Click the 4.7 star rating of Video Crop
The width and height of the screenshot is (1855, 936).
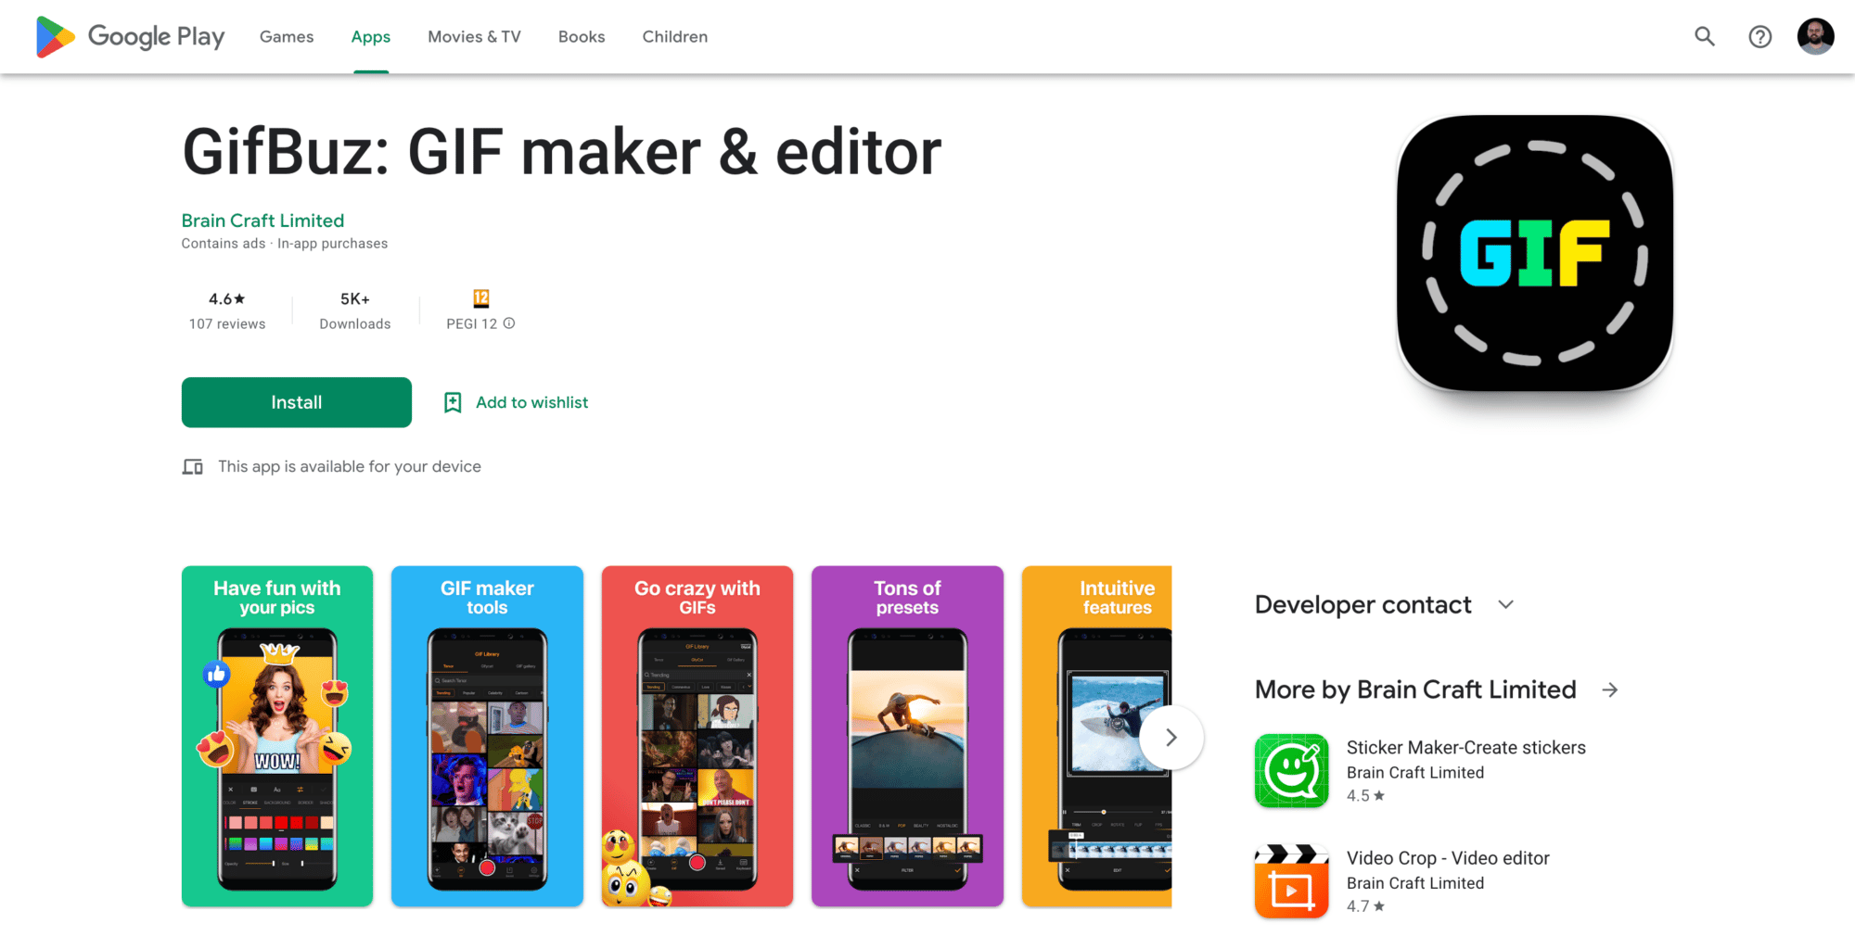[x=1365, y=906]
